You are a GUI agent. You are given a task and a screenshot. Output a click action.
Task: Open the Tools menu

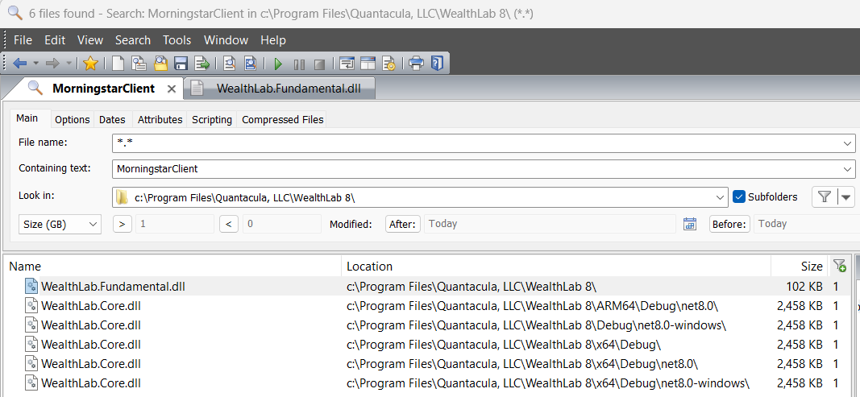(x=177, y=39)
